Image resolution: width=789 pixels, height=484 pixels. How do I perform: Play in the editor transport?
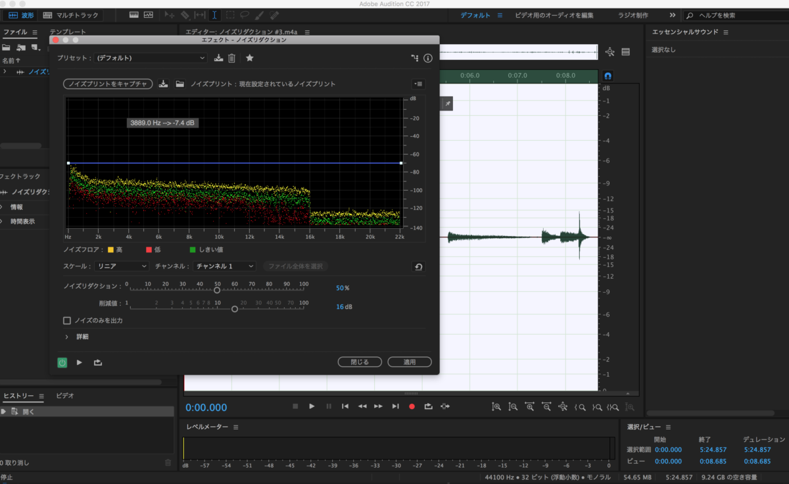point(312,406)
